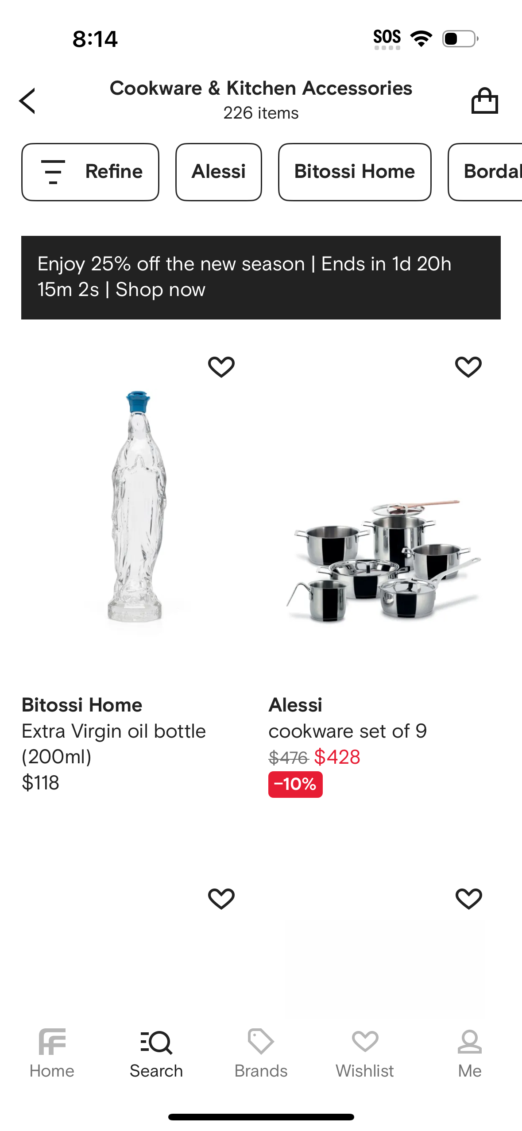This screenshot has width=522, height=1131.
Task: Wishlist the Alessi cookware set heart
Action: point(468,367)
